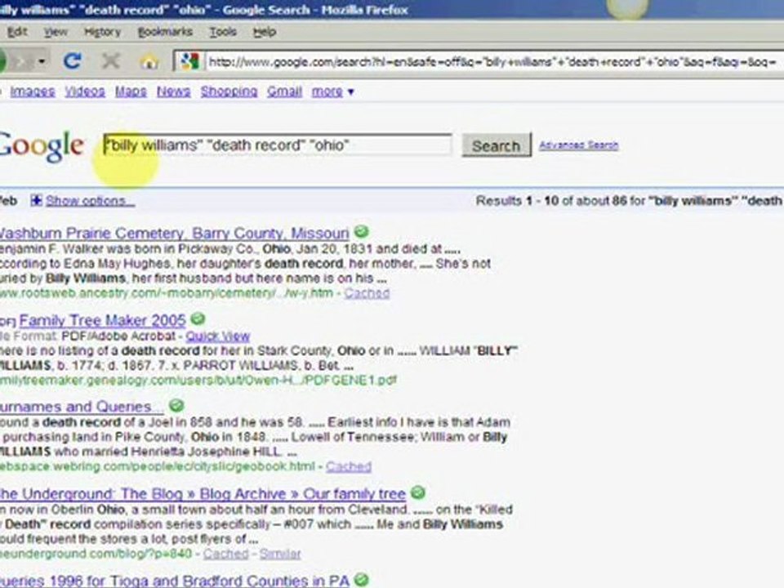Click the 'Results 1 - 10 of about 86' text
This screenshot has width=784, height=588.
point(551,201)
